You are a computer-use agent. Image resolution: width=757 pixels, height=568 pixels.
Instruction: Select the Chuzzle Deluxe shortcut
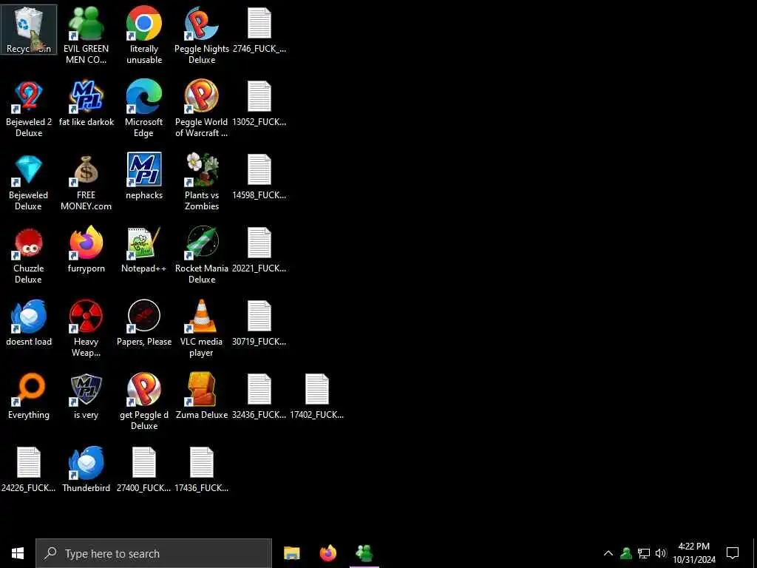click(x=29, y=255)
